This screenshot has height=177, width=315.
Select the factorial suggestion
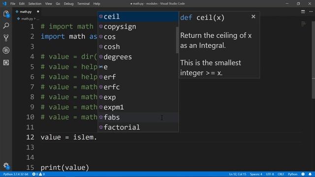click(x=138, y=127)
